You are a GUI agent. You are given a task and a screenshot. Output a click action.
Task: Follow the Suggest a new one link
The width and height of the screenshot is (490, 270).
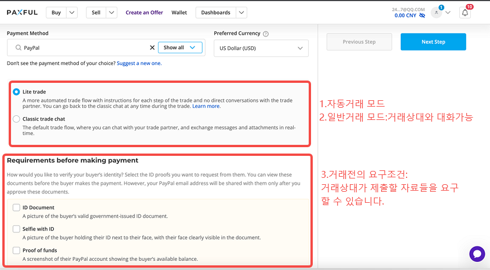coord(139,63)
